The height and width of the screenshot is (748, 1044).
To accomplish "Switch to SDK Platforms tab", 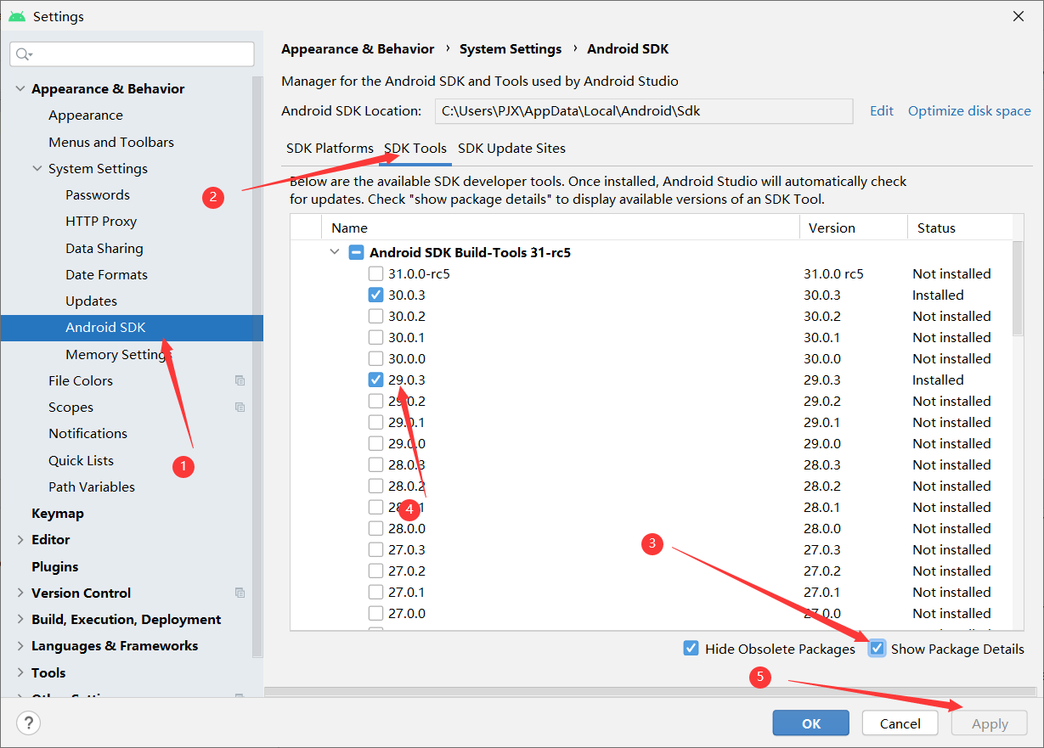I will click(x=330, y=149).
